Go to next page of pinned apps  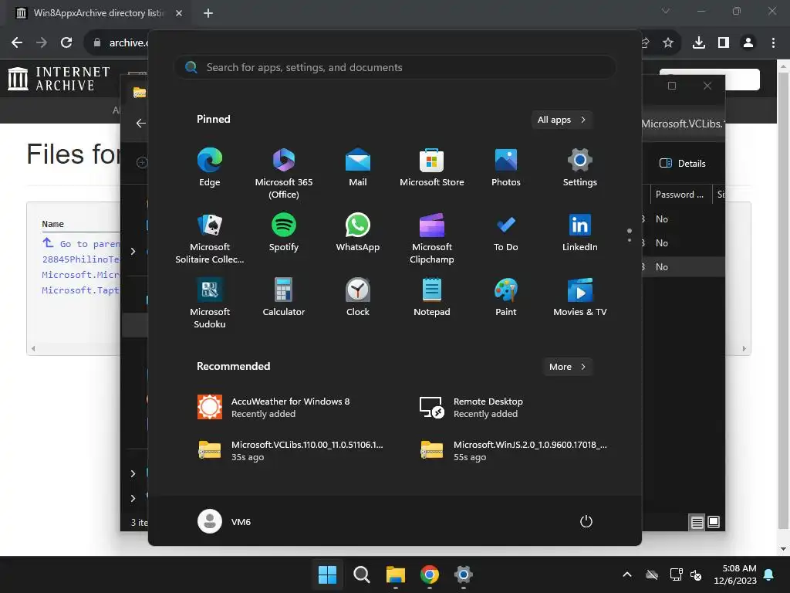630,240
